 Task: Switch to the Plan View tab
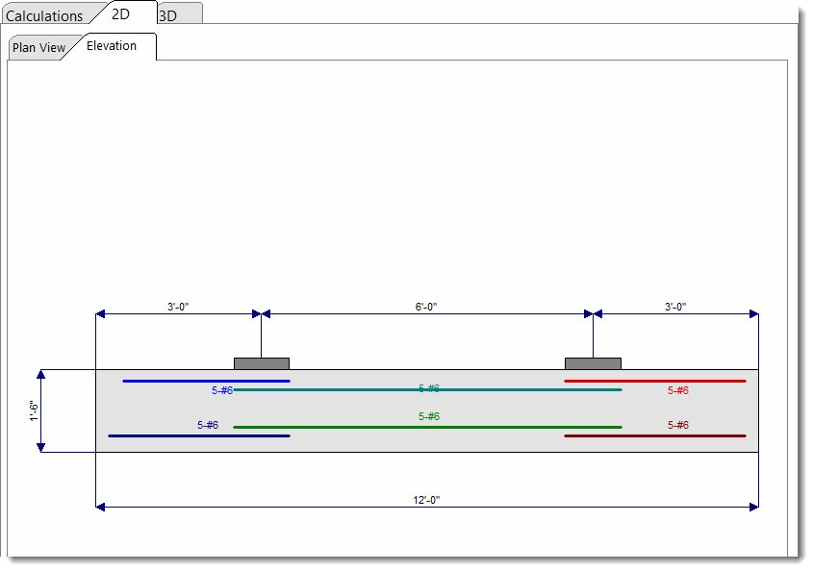[x=38, y=46]
